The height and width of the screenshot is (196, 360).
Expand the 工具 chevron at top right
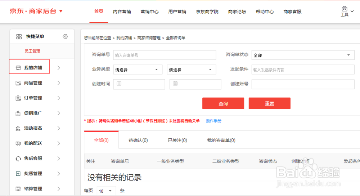point(352,11)
